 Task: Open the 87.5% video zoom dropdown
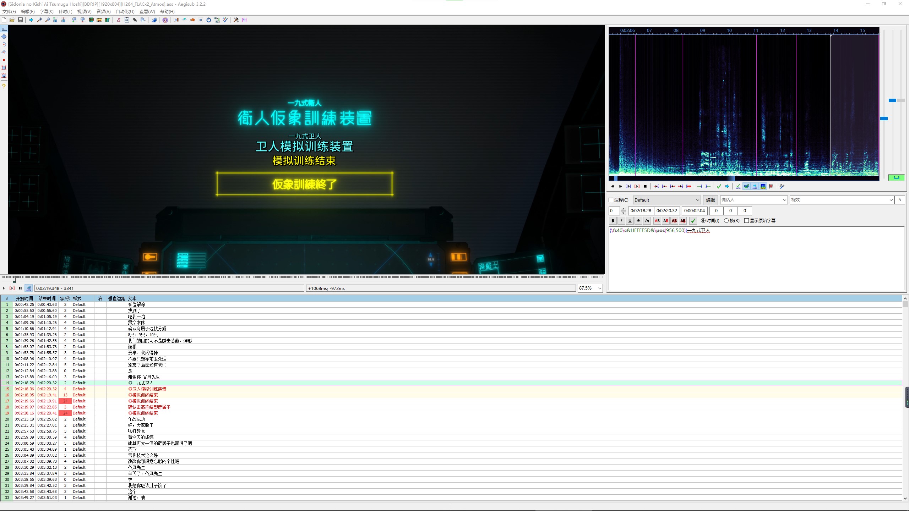(x=590, y=288)
